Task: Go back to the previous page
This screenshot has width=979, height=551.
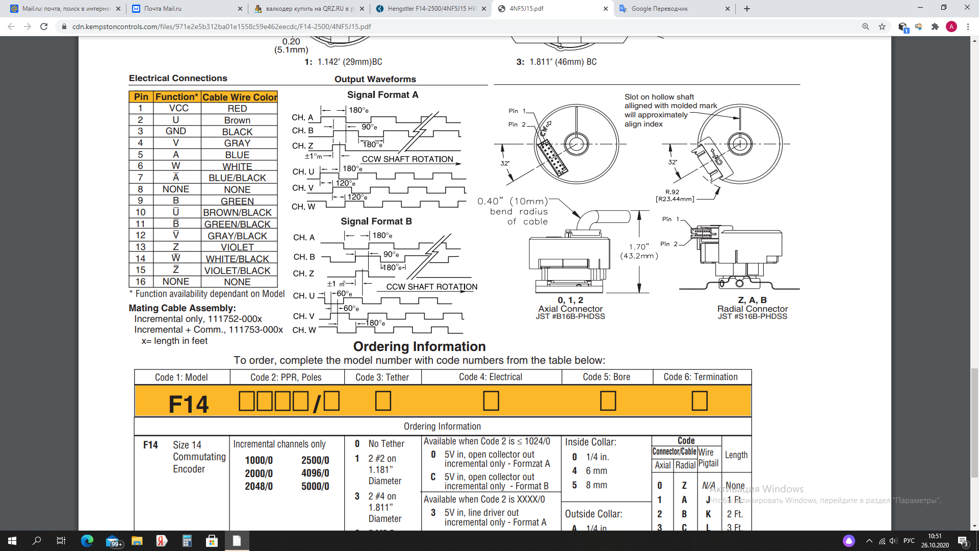Action: point(11,27)
